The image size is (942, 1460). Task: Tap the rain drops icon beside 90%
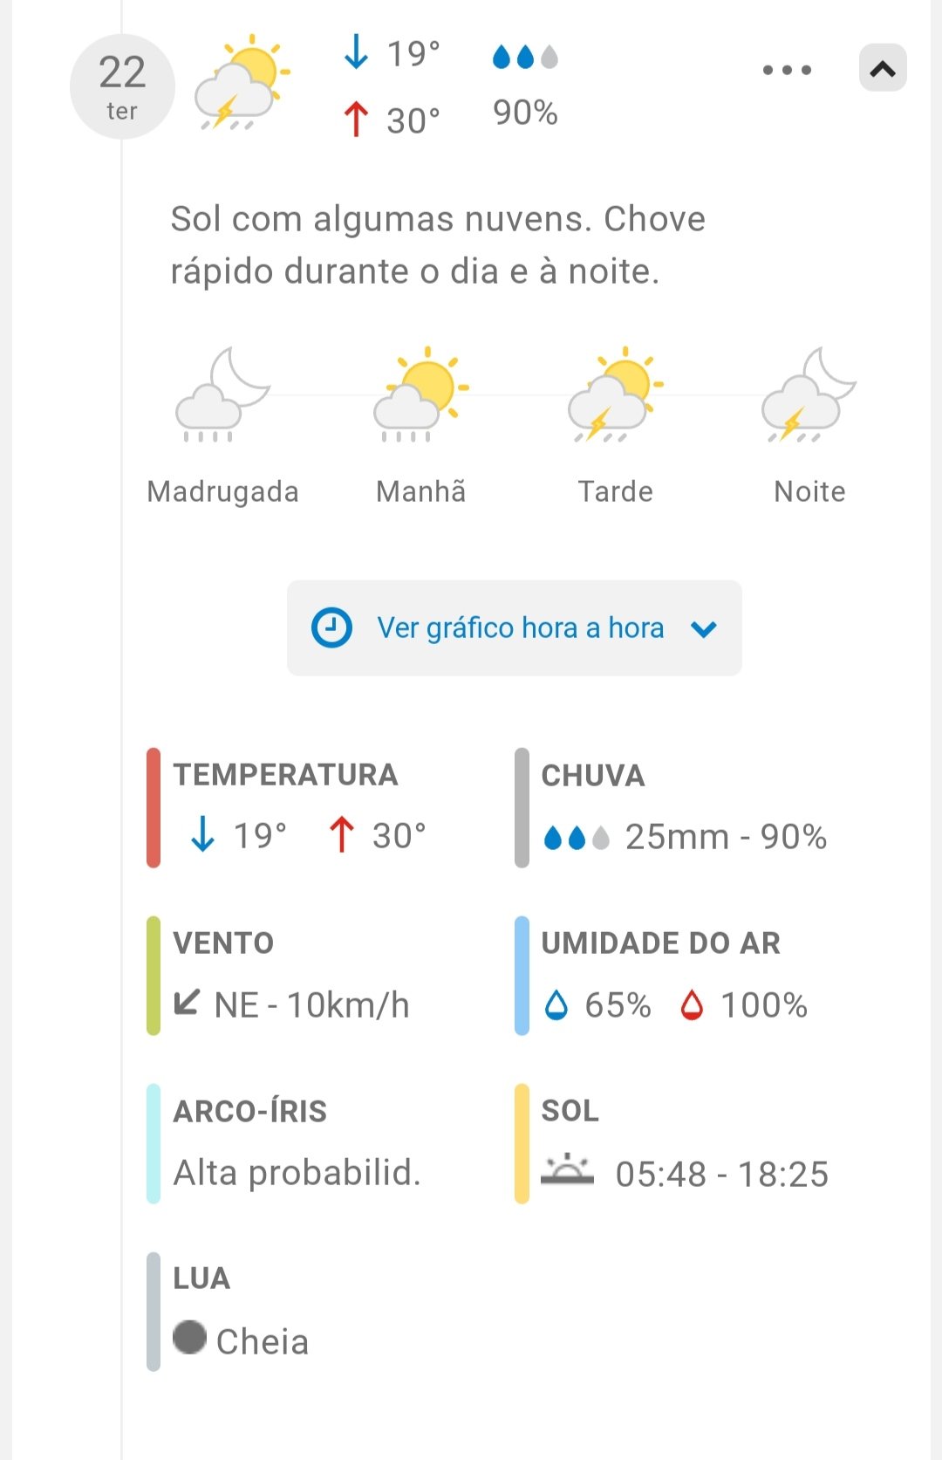point(525,58)
